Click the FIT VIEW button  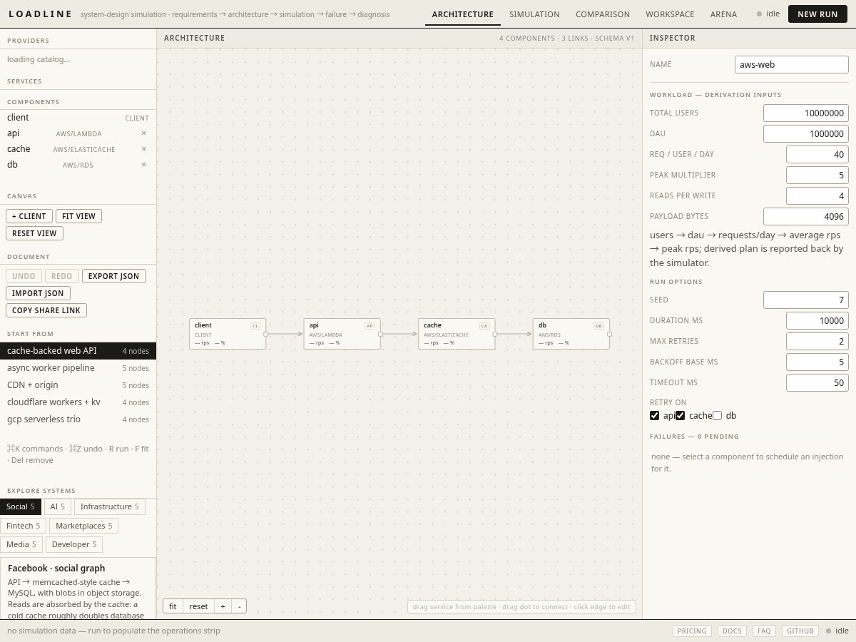78,216
